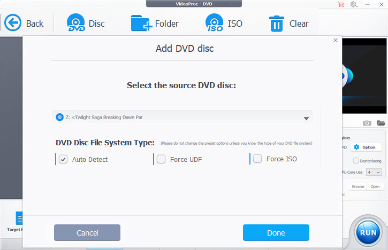
Task: Enable the Force UDF checkbox
Action: coord(161,159)
